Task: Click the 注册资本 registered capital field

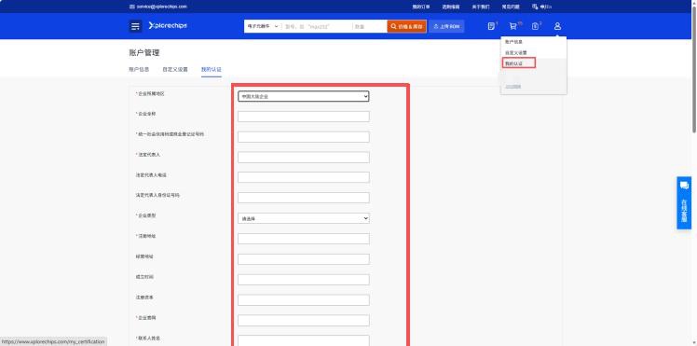Action: [304, 300]
